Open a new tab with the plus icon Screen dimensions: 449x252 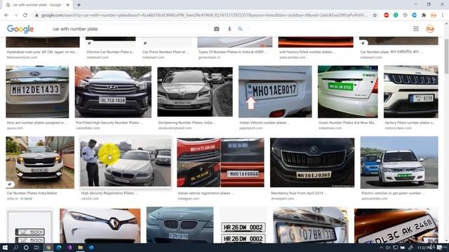pos(79,5)
